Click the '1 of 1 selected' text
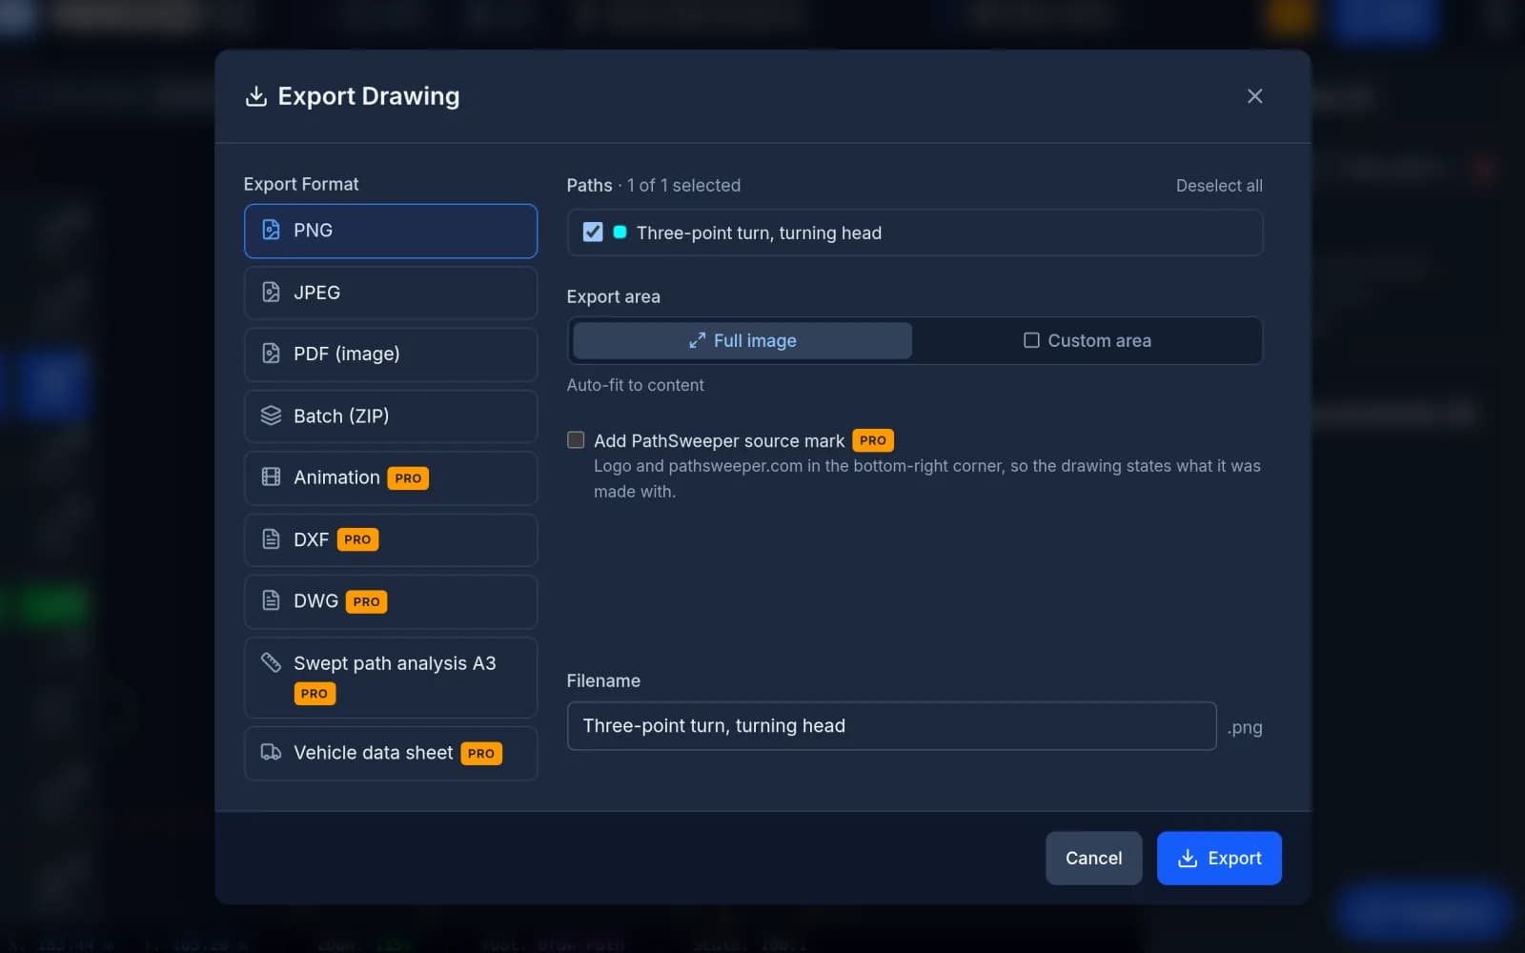Image resolution: width=1525 pixels, height=953 pixels. [683, 185]
